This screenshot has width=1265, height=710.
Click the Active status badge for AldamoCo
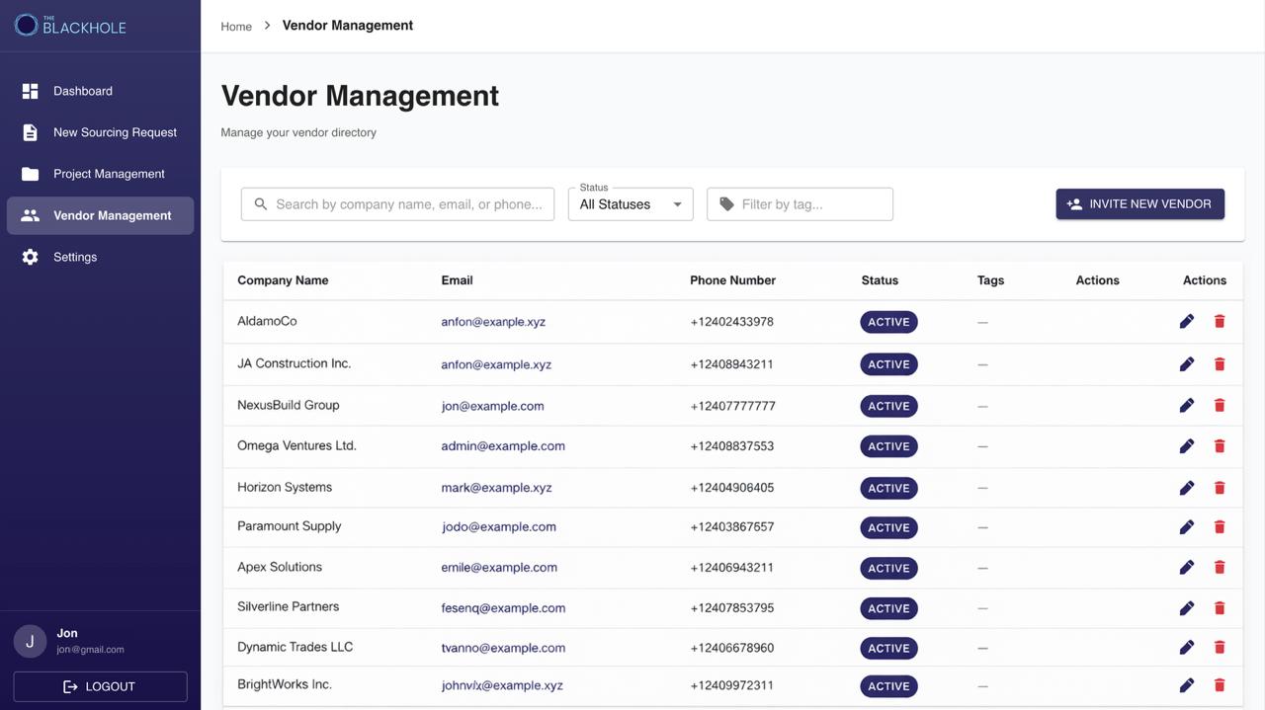pos(888,322)
